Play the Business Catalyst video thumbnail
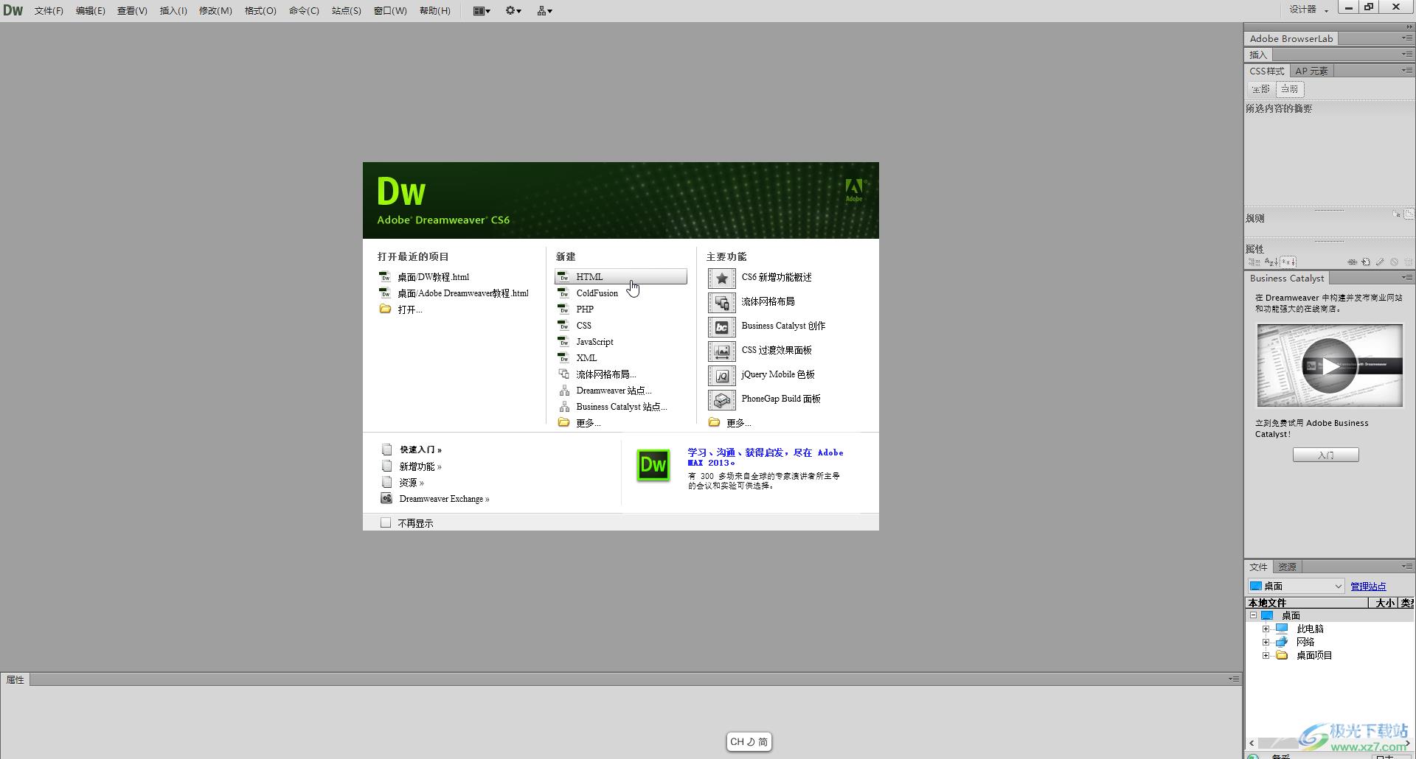The width and height of the screenshot is (1416, 759). click(x=1330, y=365)
